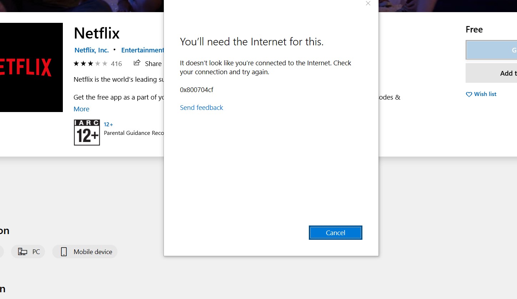517x299 pixels.
Task: Click the Share icon
Action: click(x=137, y=63)
